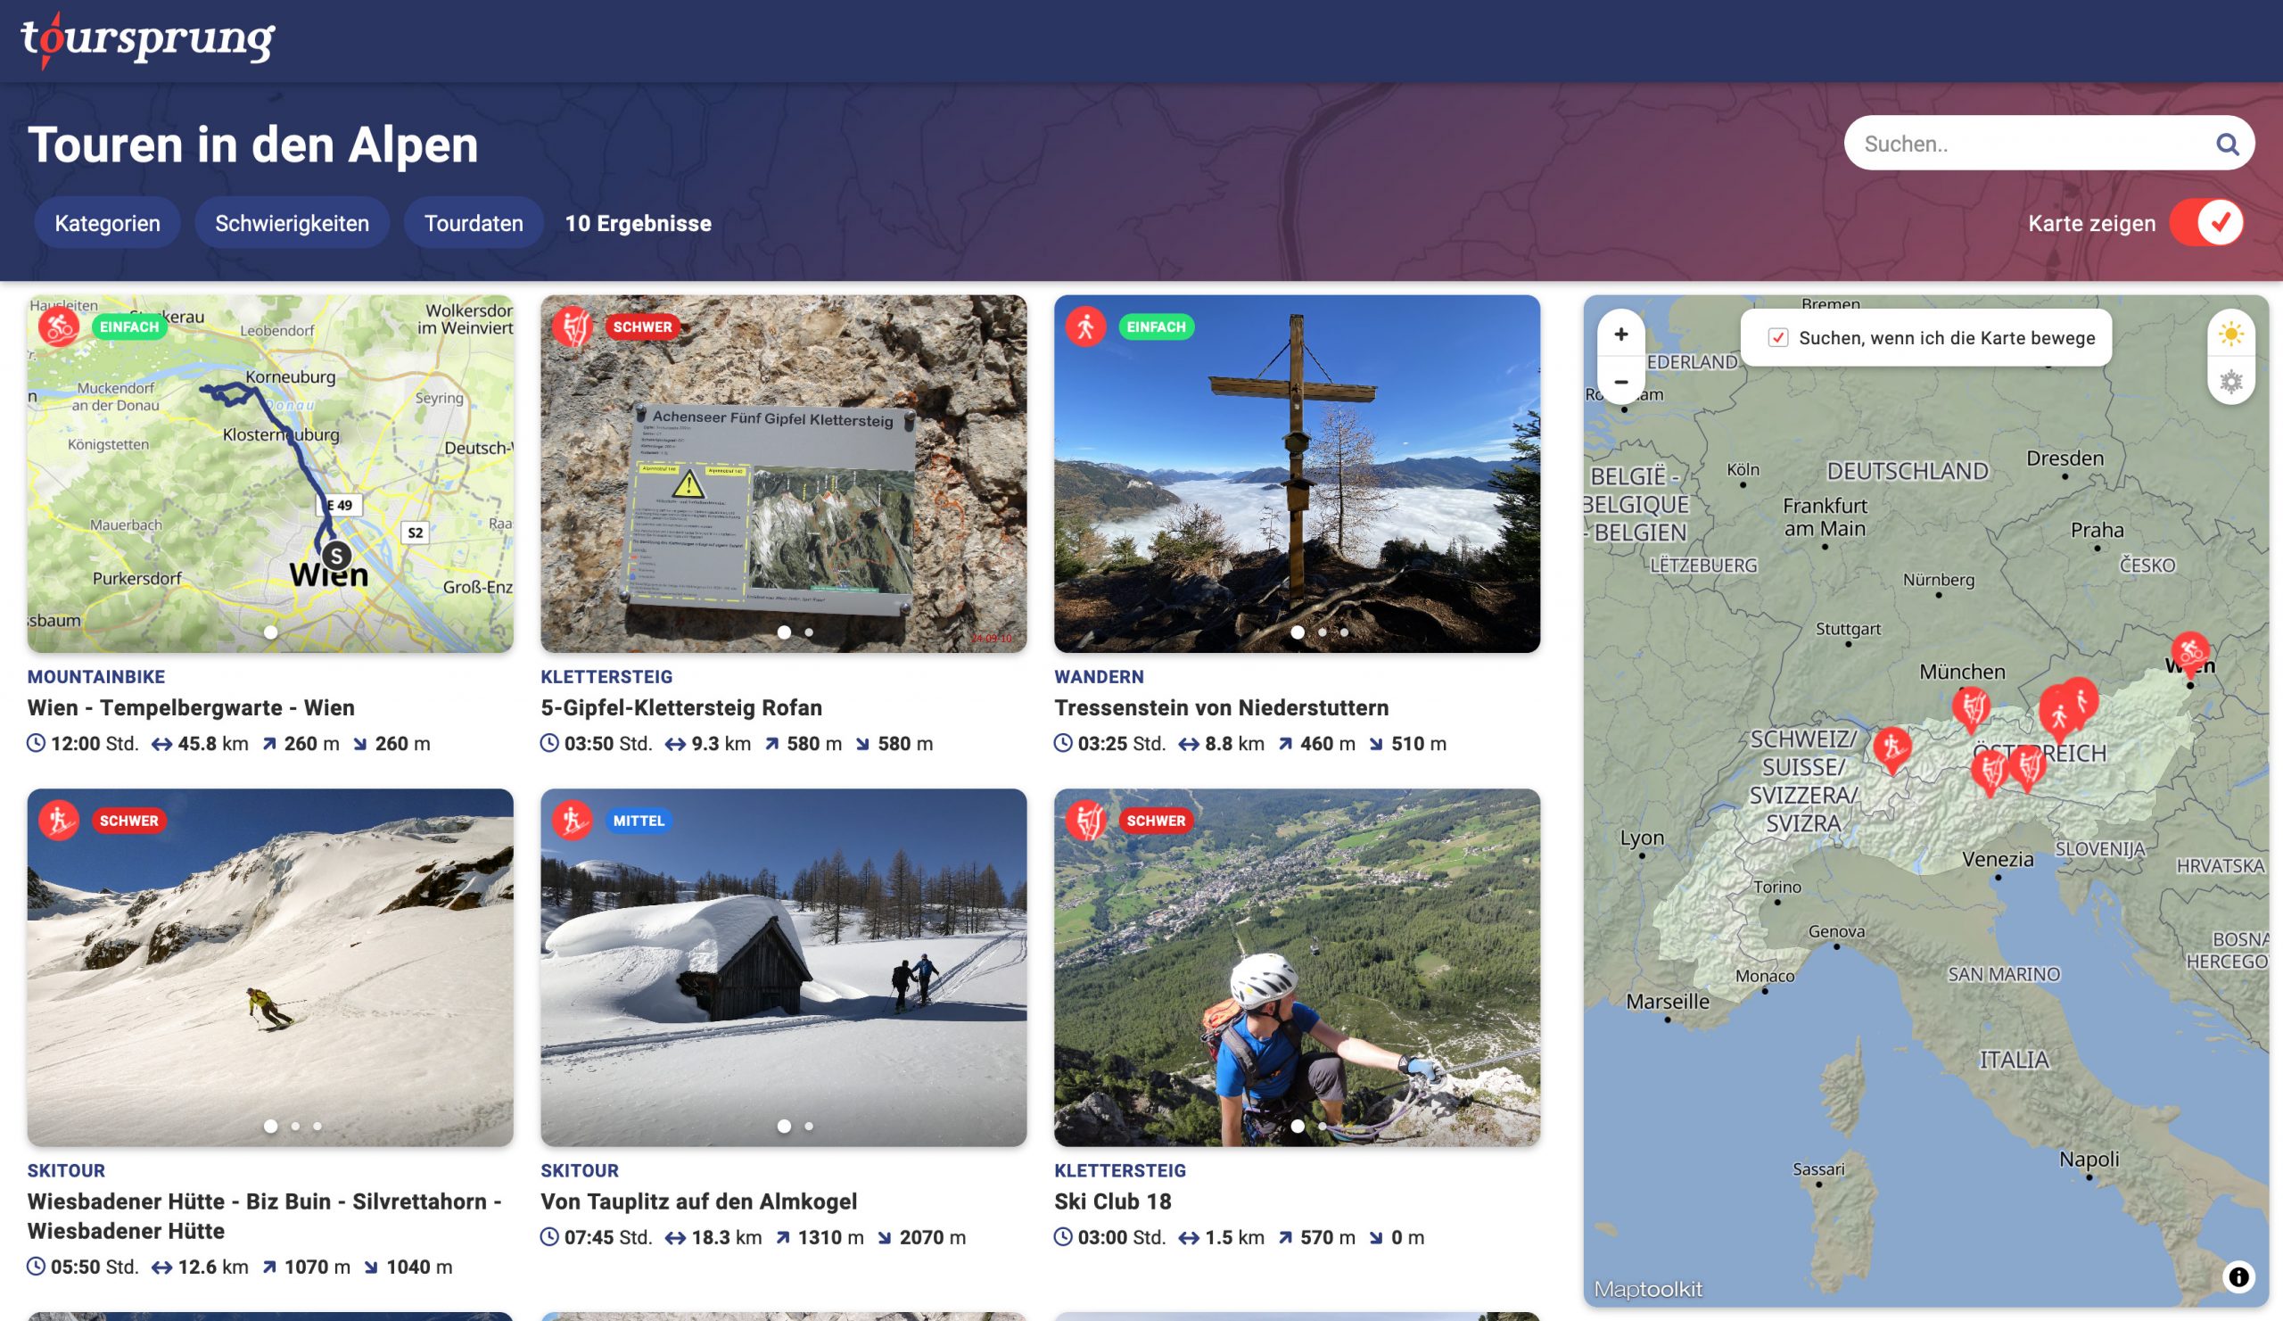Image resolution: width=2283 pixels, height=1321 pixels.
Task: Show second image dot on Rofan card
Action: pyautogui.click(x=809, y=632)
